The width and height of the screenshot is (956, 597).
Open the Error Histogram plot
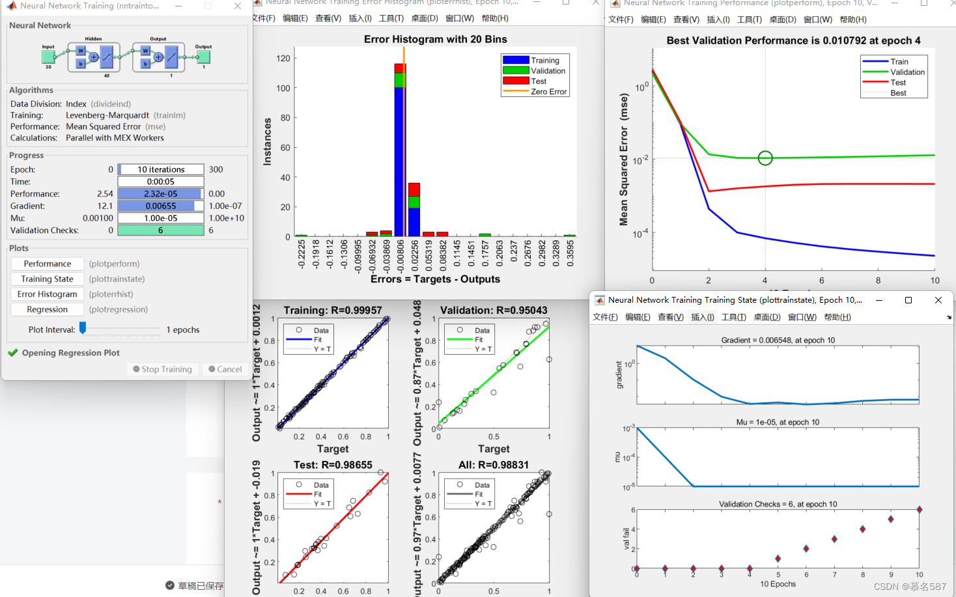coord(48,294)
